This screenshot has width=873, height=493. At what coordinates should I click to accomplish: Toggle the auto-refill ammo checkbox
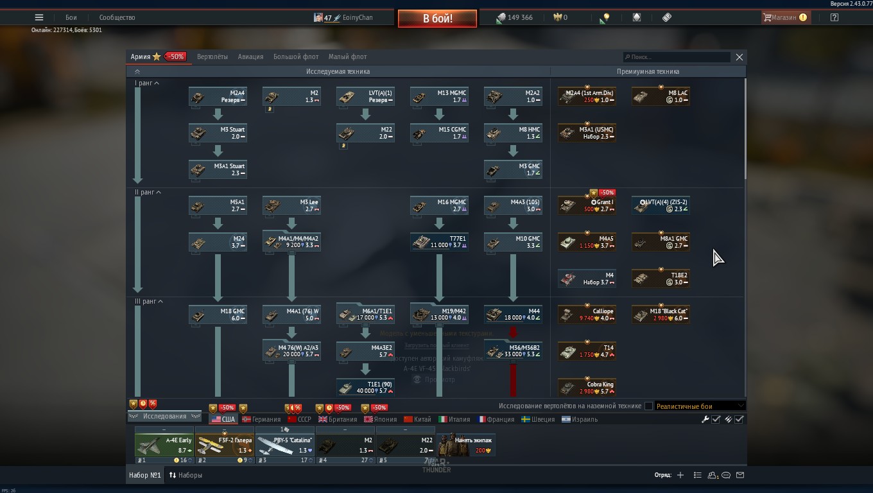(739, 419)
